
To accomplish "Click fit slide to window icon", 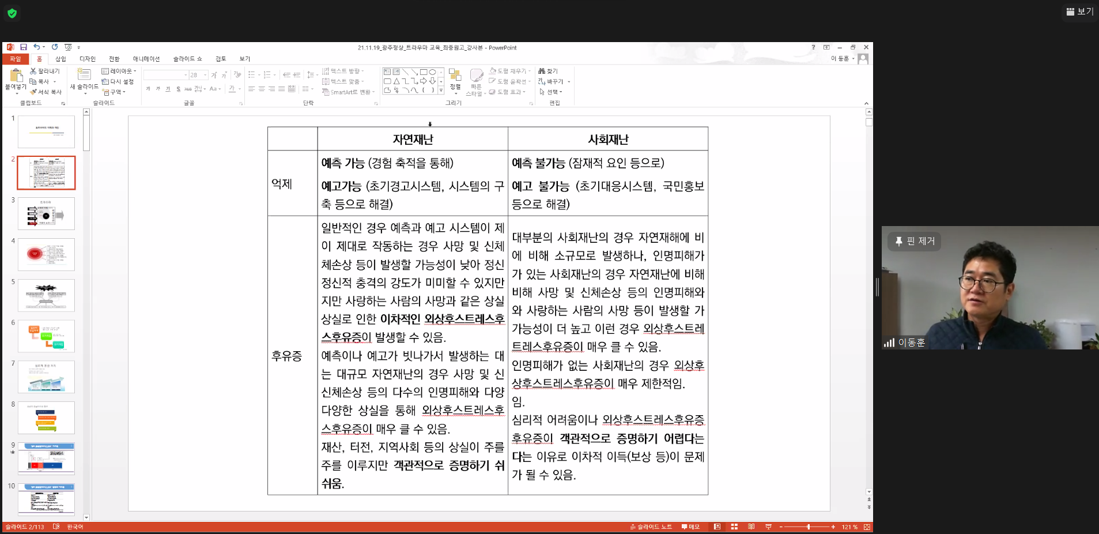I will (867, 527).
